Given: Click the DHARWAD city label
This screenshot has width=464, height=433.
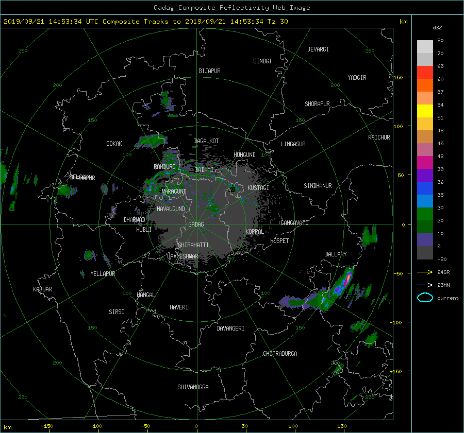Looking at the screenshot, I should pyautogui.click(x=134, y=220).
